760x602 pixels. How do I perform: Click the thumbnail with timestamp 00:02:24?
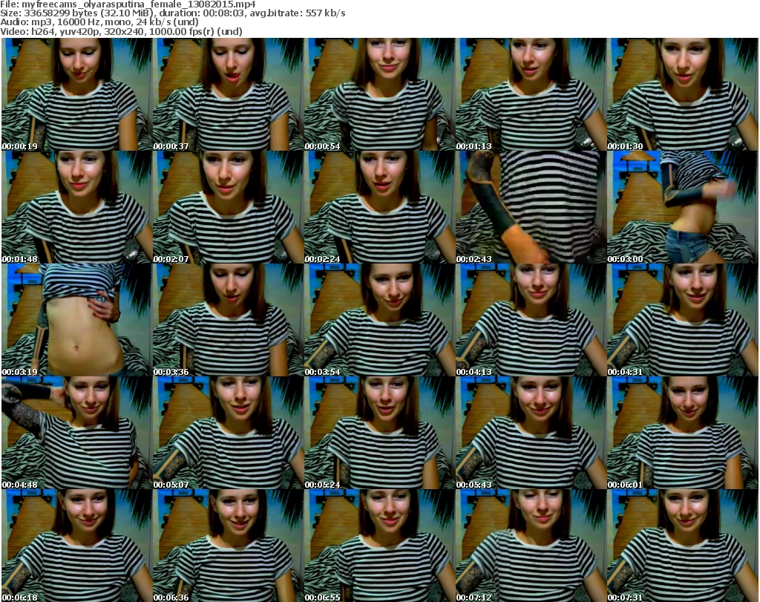point(379,207)
